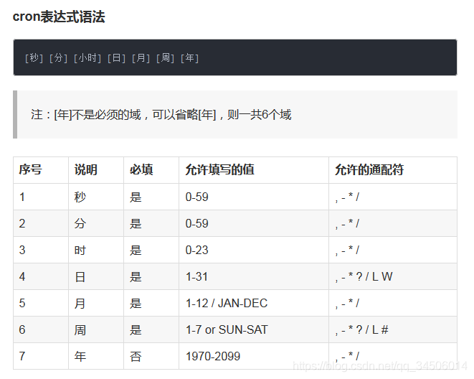Select "[年]" in the dark code block
474x379 pixels.
(189, 57)
